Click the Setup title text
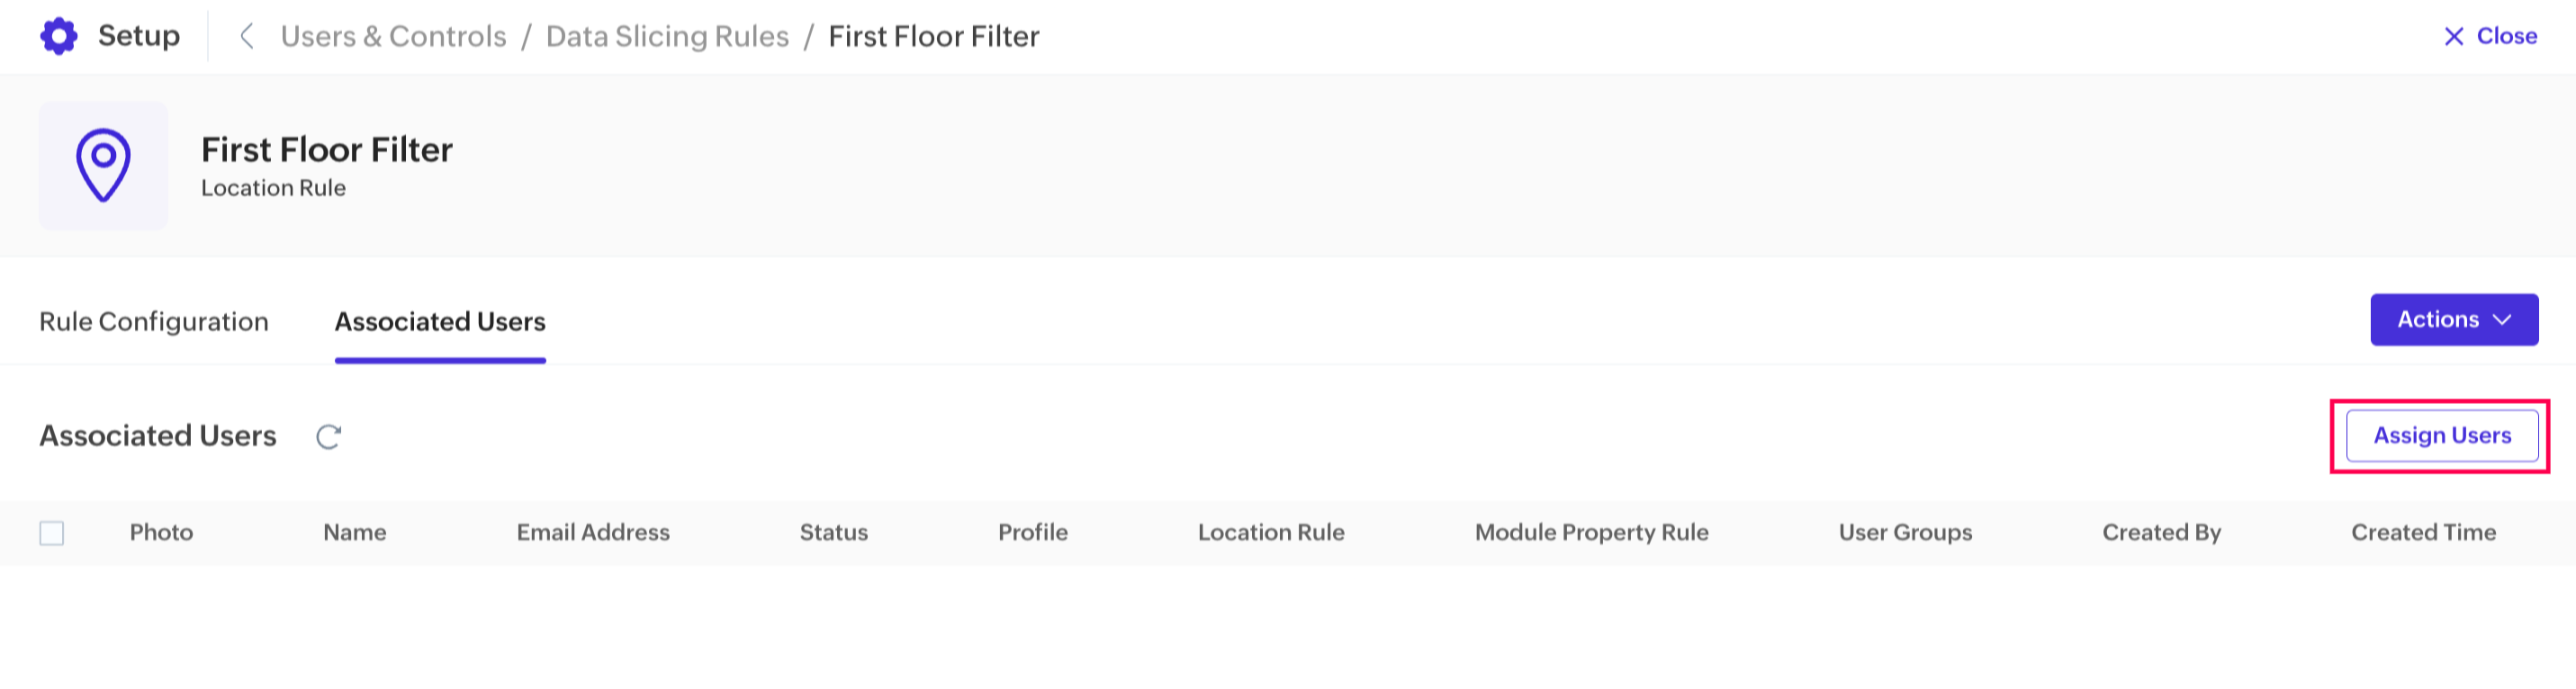Image resolution: width=2576 pixels, height=689 pixels. (139, 36)
